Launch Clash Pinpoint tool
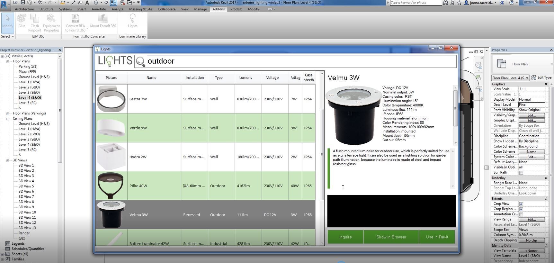 coord(35,23)
